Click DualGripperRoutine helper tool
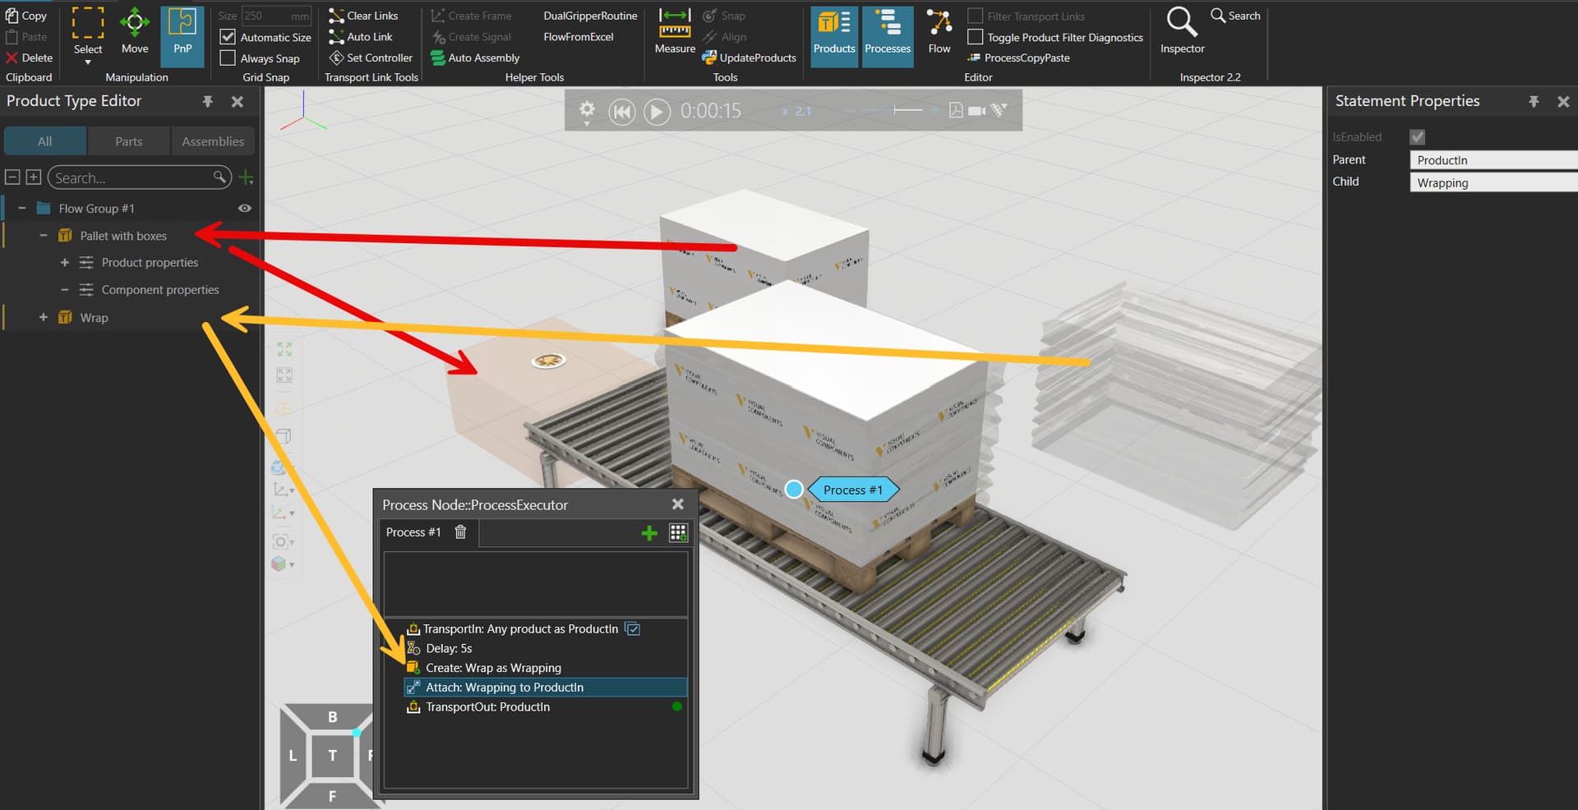Screen dimensions: 1578x810 click(x=590, y=16)
